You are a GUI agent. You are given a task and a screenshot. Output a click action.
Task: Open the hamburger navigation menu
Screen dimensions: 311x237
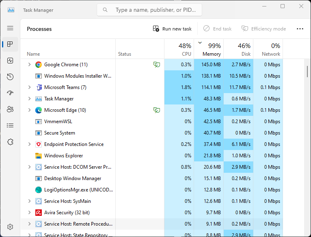point(10,28)
